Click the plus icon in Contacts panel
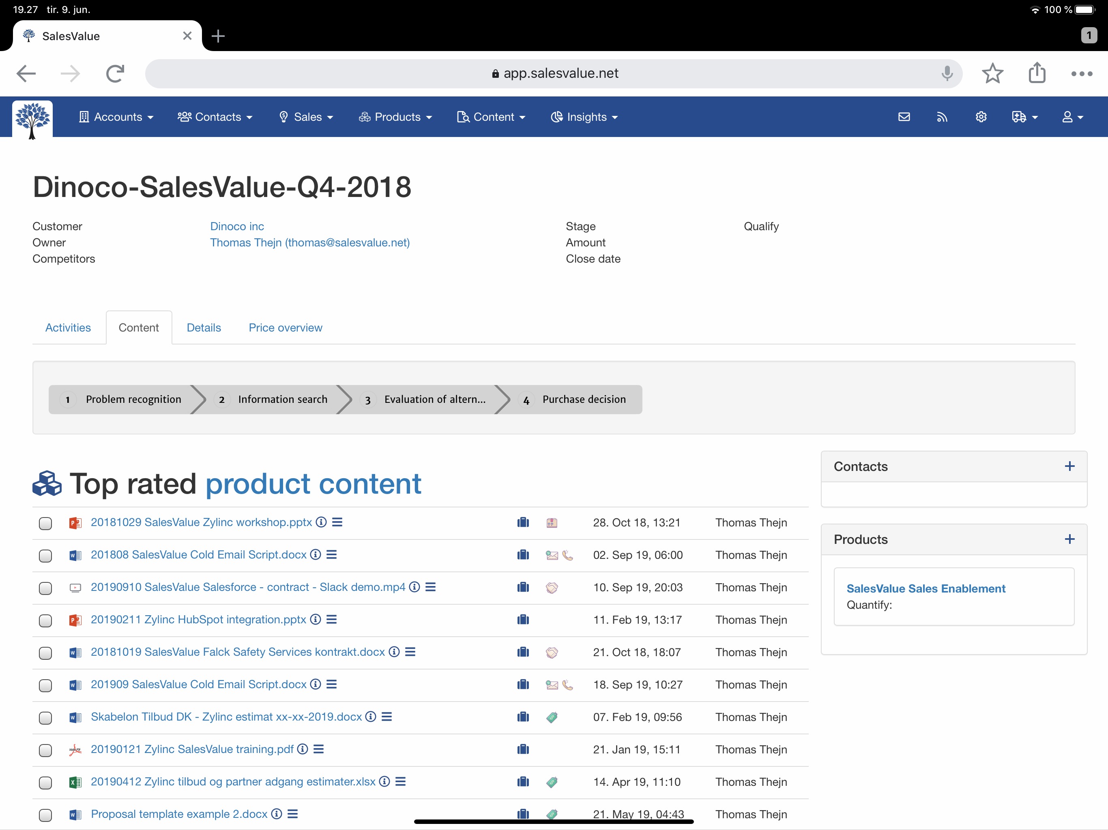This screenshot has width=1108, height=830. tap(1069, 466)
